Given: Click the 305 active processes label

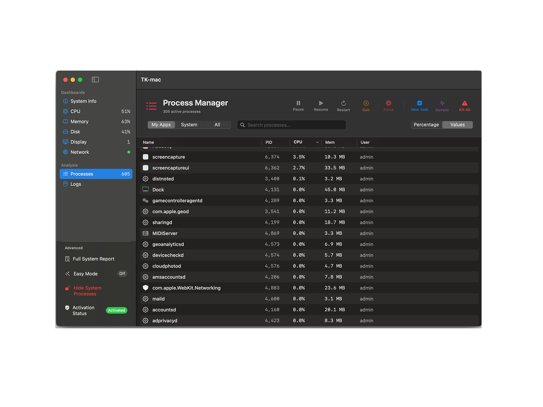Looking at the screenshot, I should pos(182,112).
